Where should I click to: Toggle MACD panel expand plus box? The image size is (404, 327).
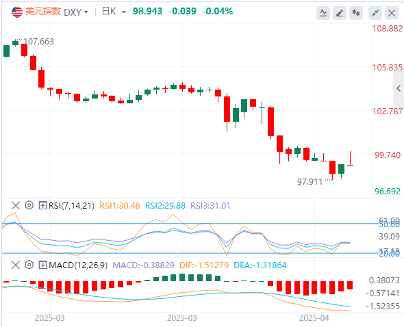42,265
